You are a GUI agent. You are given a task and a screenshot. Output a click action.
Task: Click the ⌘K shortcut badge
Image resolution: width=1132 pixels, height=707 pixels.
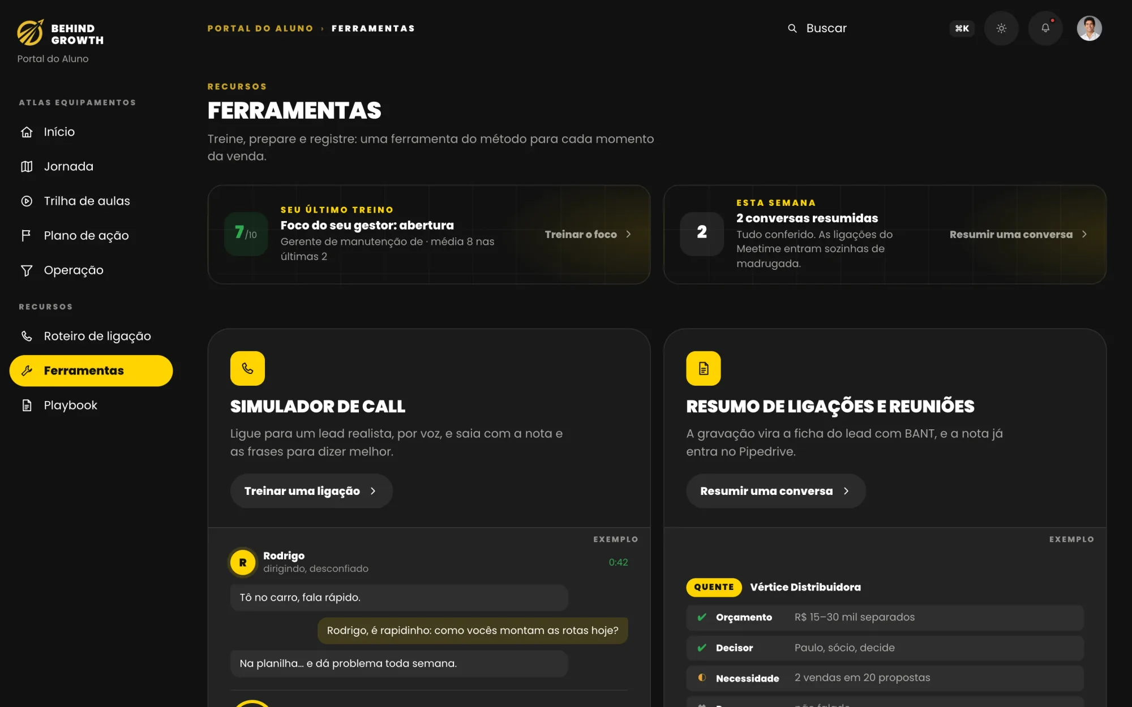click(962, 28)
